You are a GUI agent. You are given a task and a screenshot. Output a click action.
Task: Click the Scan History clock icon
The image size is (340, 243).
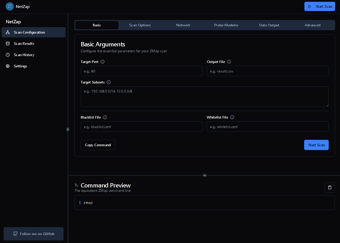8,55
